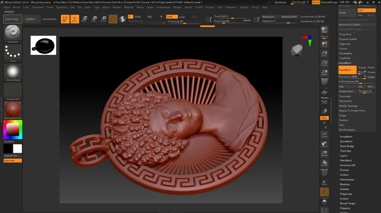381x213 pixels.
Task: Toggle PolyF wireframe display
Action: [324, 173]
